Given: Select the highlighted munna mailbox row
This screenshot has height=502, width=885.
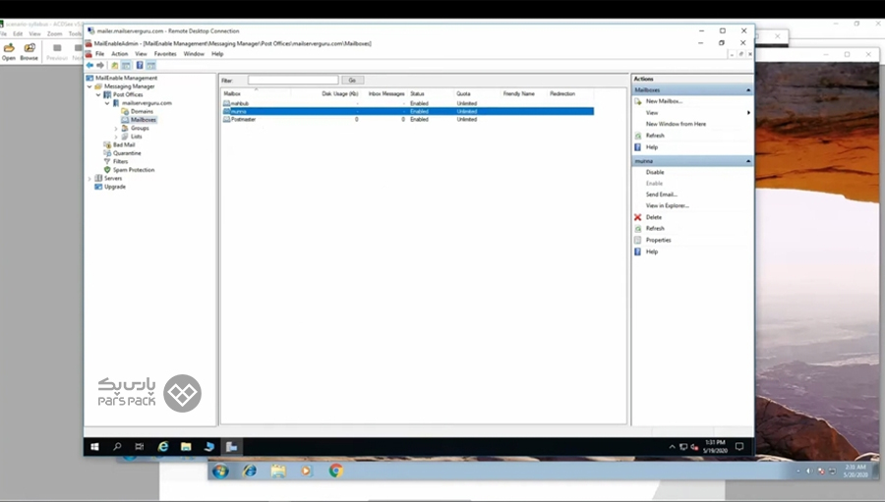Looking at the screenshot, I should [407, 112].
